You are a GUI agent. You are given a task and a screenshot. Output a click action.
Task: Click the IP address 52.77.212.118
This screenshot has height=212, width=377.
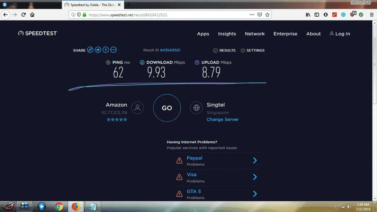tap(114, 112)
